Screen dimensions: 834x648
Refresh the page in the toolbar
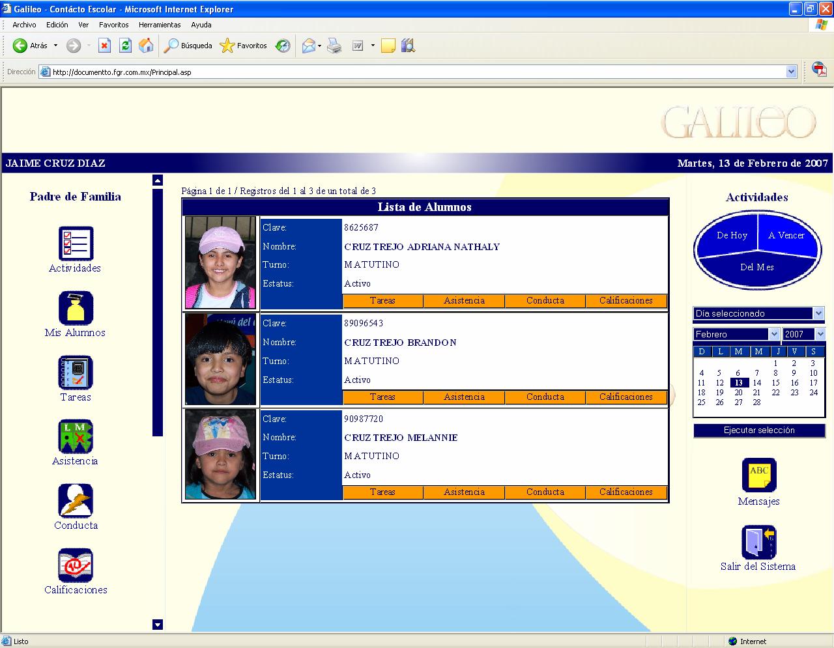(x=125, y=46)
